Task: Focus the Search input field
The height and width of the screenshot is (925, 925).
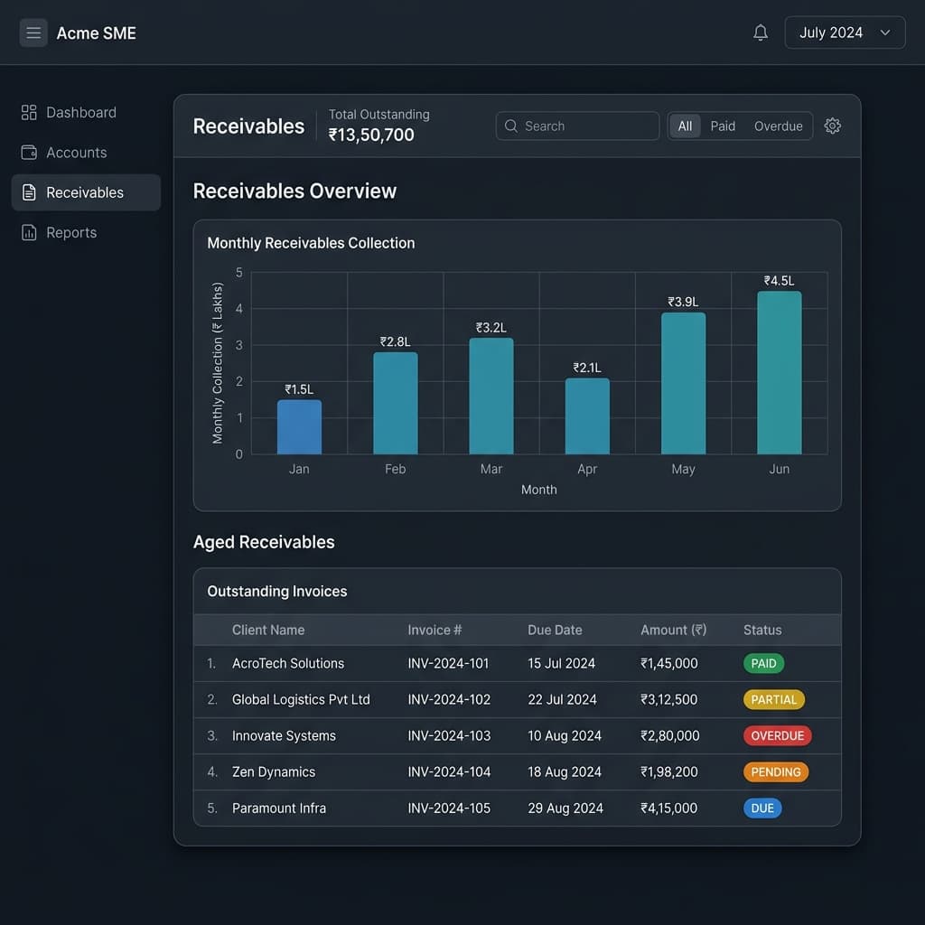Action: point(577,126)
